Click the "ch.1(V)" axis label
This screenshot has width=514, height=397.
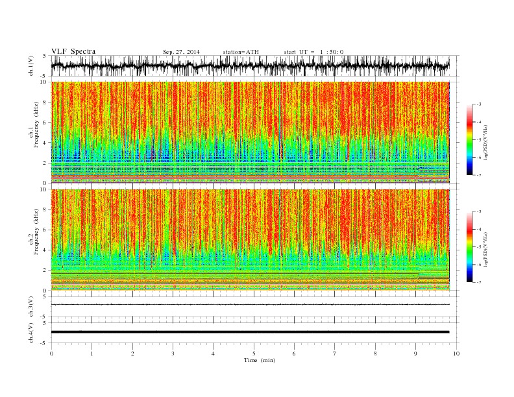tap(31, 66)
